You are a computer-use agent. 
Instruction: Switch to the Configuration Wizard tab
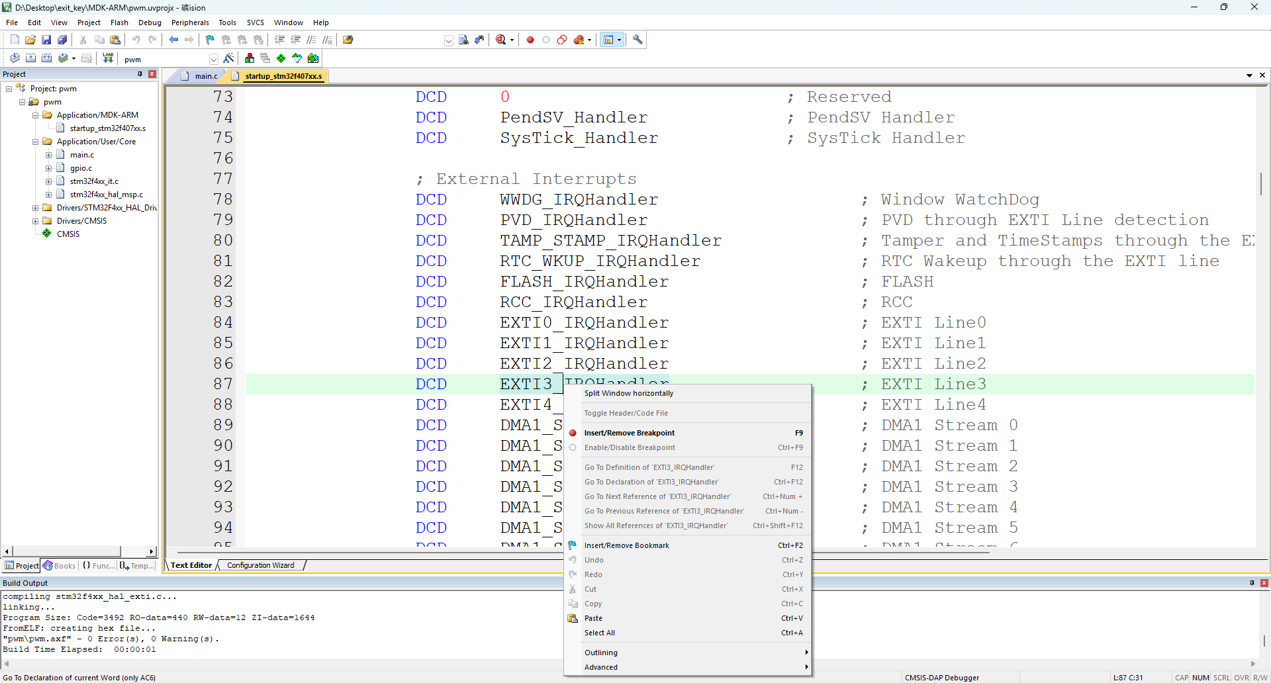coord(260,565)
